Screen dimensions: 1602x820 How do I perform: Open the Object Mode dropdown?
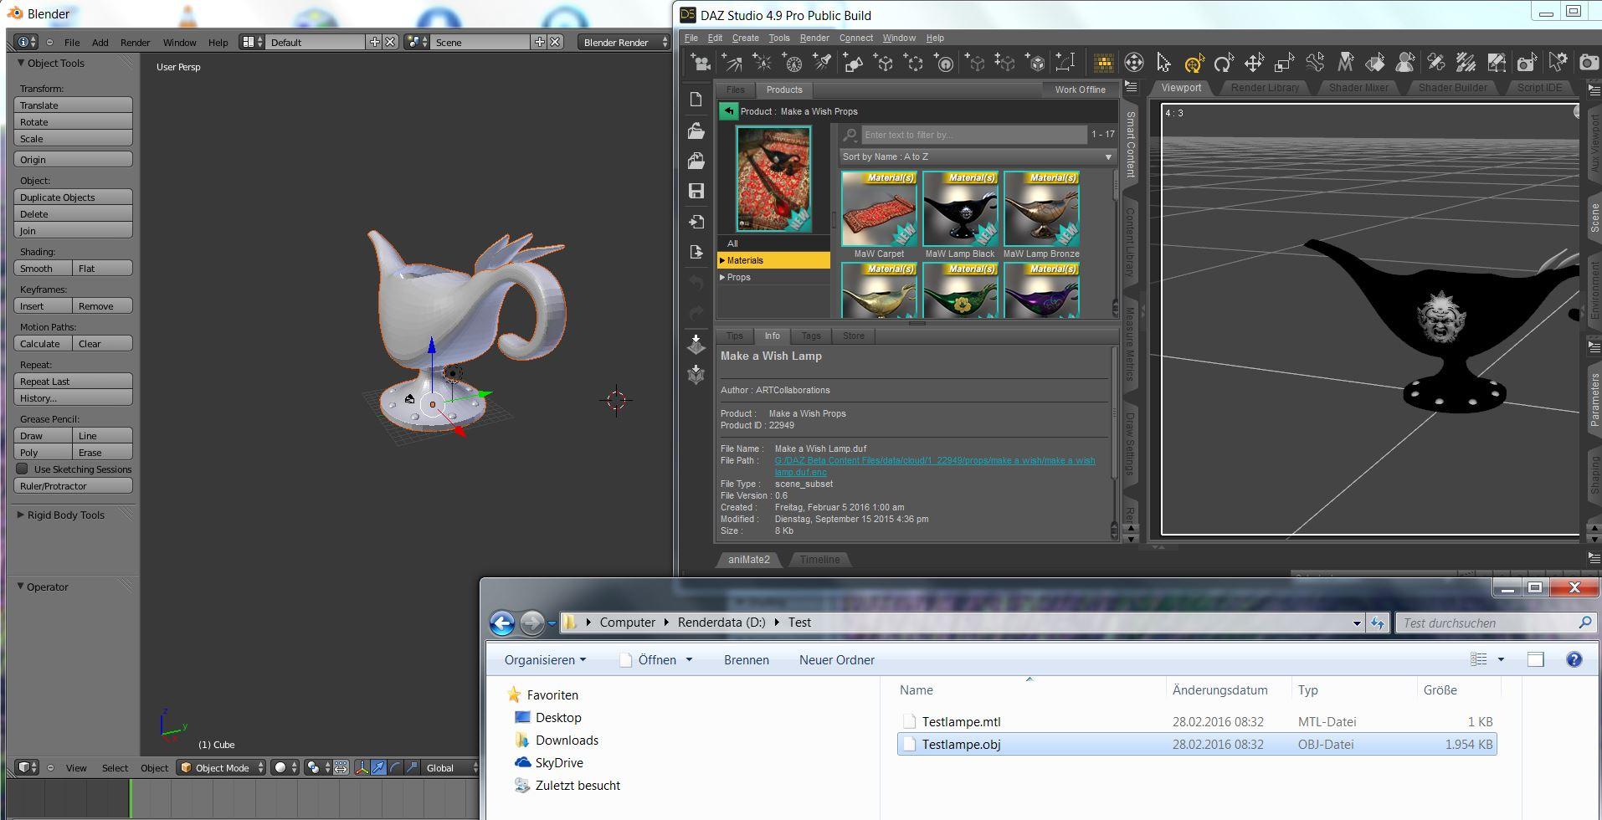pyautogui.click(x=222, y=767)
